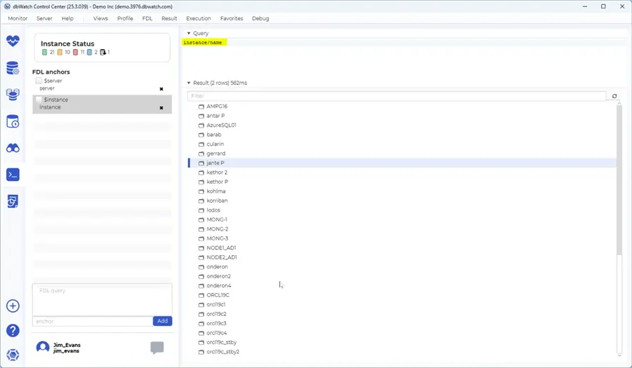Open the Profile menu

click(125, 18)
